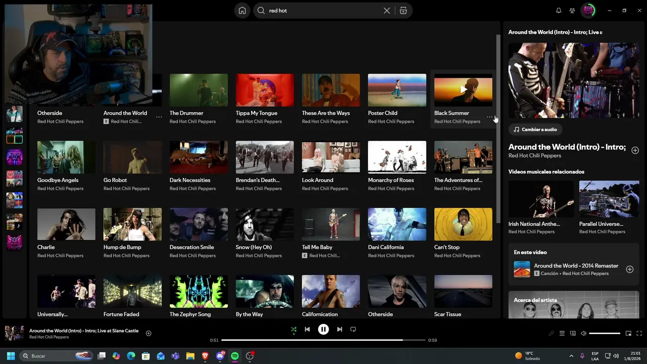Image resolution: width=647 pixels, height=364 pixels.
Task: Open the Windows Start menu
Action: (x=11, y=356)
